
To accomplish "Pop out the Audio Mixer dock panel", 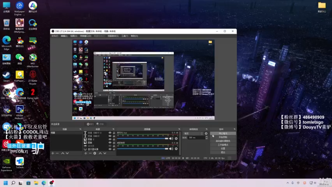I will [179, 129].
